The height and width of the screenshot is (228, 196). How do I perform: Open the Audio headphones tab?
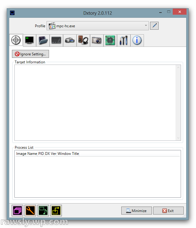pyautogui.click(x=83, y=40)
